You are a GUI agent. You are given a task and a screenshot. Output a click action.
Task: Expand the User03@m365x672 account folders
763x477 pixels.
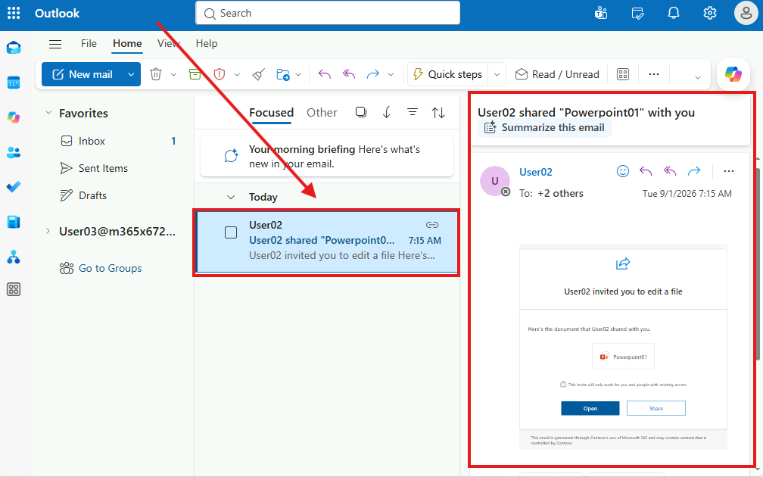(x=48, y=231)
